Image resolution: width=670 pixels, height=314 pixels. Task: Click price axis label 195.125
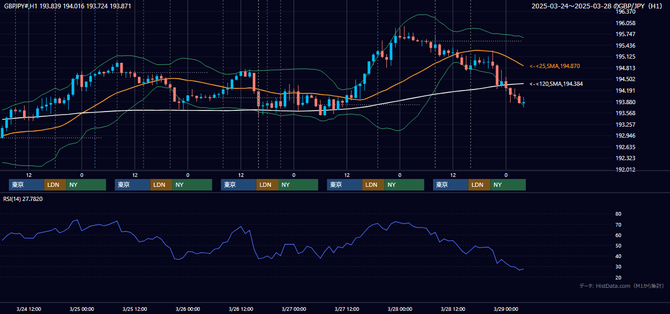point(625,57)
